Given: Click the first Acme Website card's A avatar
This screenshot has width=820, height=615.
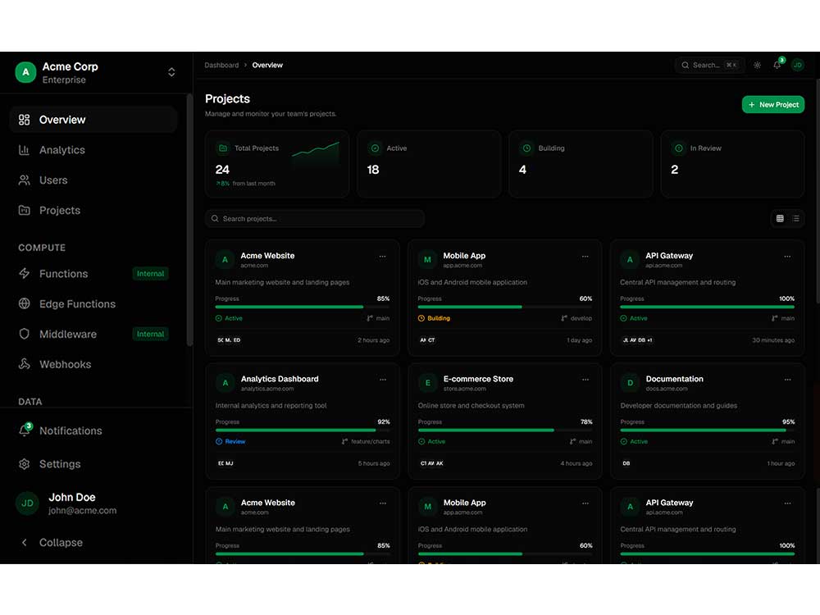Looking at the screenshot, I should (x=225, y=259).
